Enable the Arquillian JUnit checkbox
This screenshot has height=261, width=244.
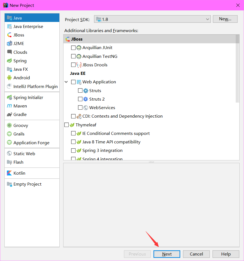point(73,48)
